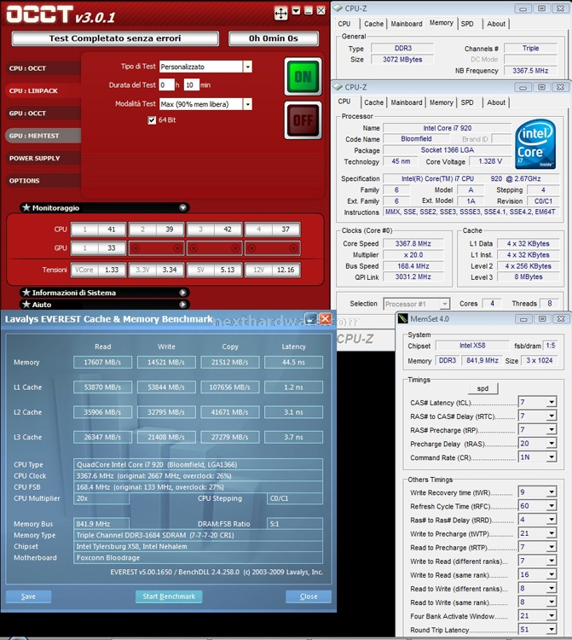572x640 pixels.
Task: Open the Modalità Test dropdown
Action: (x=247, y=104)
